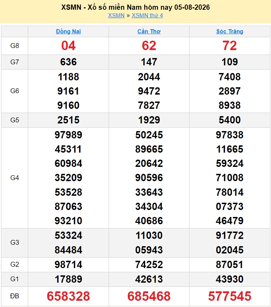
Task: Click G6 number 1188
Action: [x=68, y=77]
